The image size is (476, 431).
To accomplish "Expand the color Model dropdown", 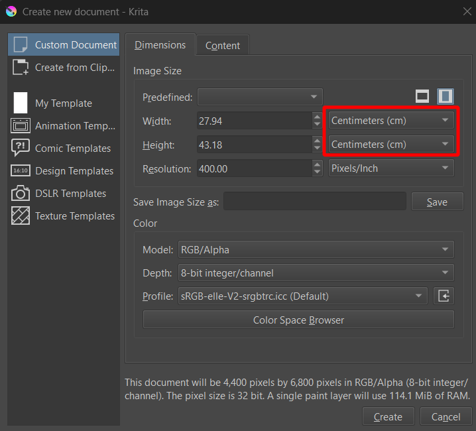I will [316, 250].
